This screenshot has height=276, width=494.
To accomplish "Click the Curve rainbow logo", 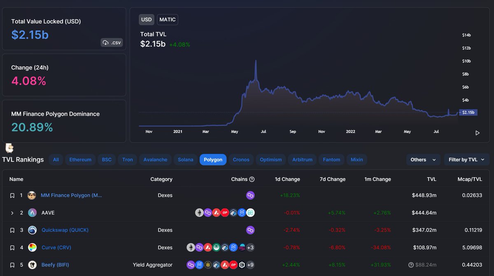I will coord(32,248).
